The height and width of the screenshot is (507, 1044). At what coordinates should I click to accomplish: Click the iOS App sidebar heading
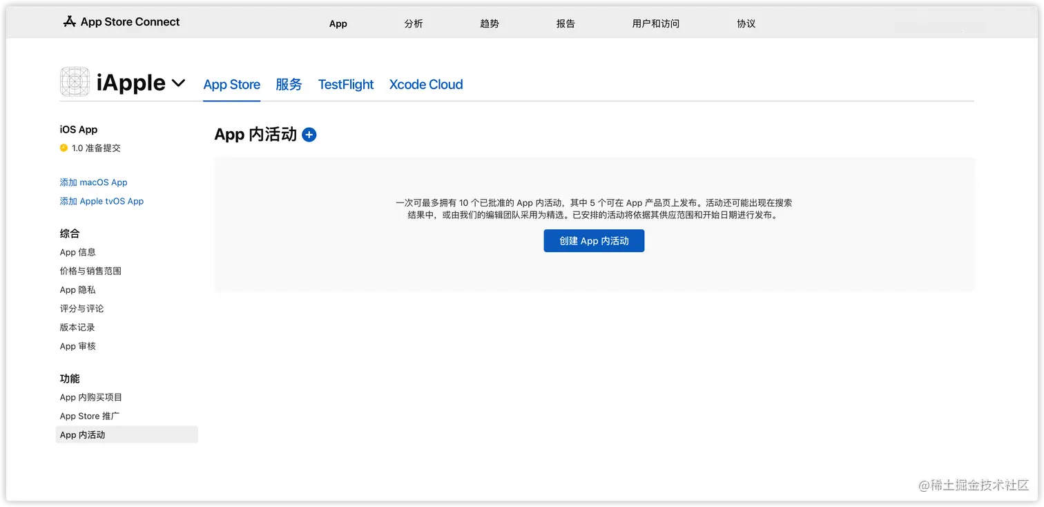tap(79, 129)
